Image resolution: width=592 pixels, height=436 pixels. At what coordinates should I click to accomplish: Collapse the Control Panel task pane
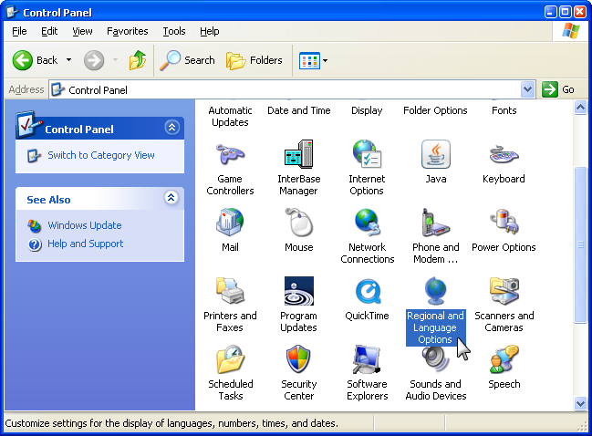pos(171,128)
